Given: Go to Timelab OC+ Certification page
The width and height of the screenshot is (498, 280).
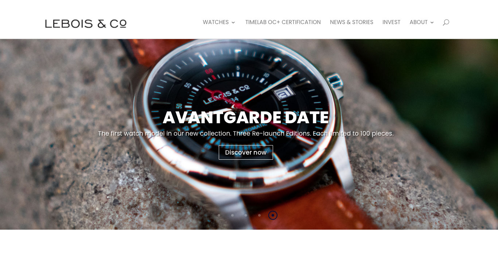Looking at the screenshot, I should tap(283, 22).
